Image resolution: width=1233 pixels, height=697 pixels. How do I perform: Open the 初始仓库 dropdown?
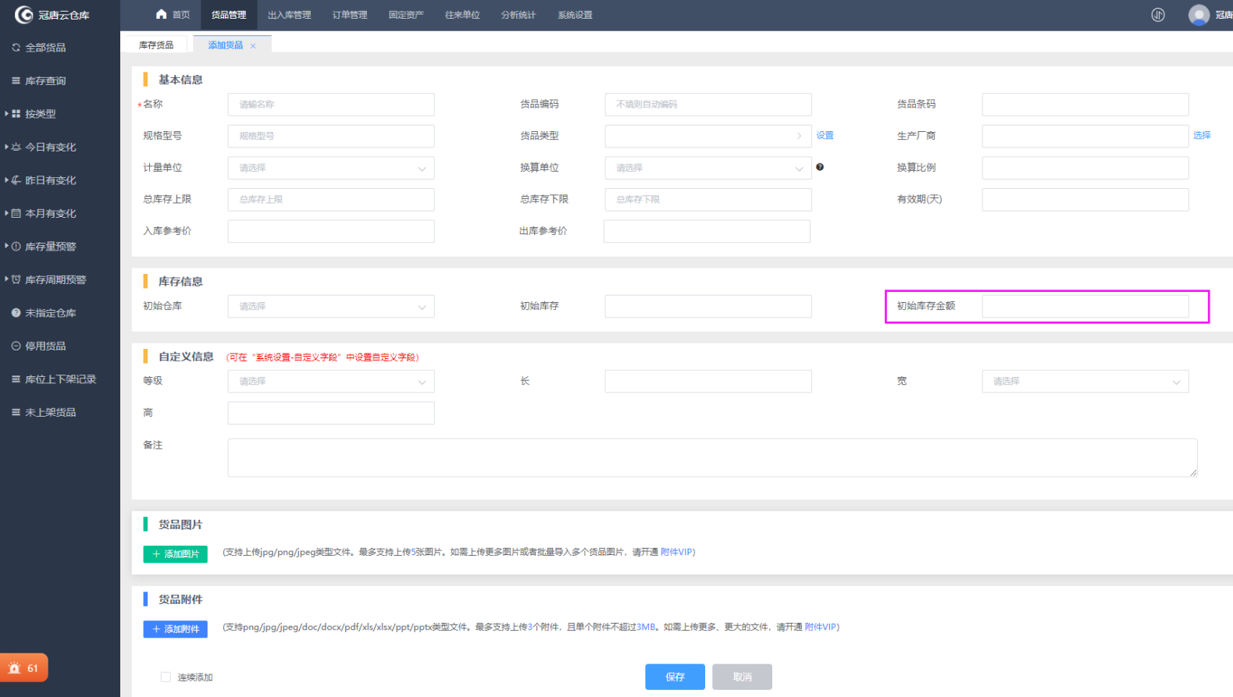[x=331, y=306]
